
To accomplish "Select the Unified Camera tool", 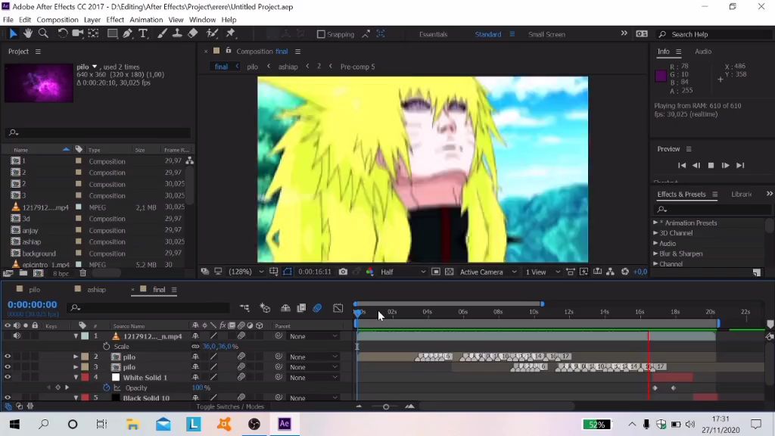I will click(78, 33).
